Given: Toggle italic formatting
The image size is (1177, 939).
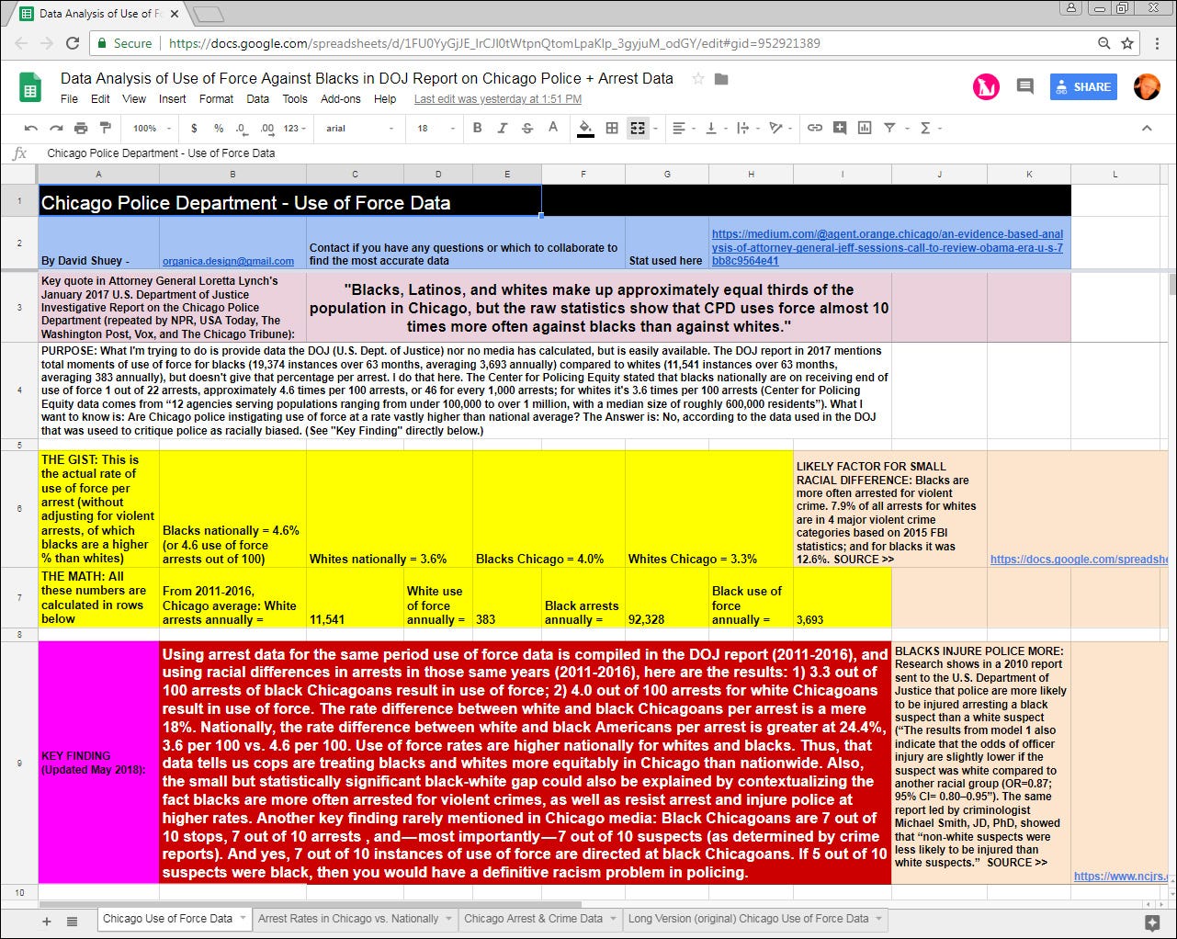Looking at the screenshot, I should click(x=502, y=128).
